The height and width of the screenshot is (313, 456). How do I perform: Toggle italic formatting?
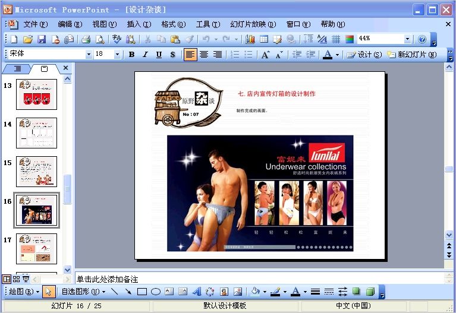pos(145,55)
